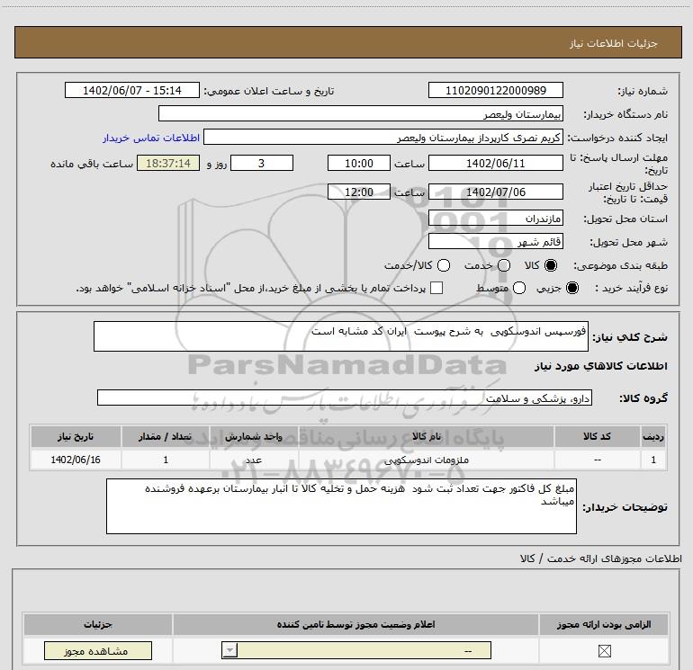
Task: Click the کد کالا column header
Action: (597, 436)
